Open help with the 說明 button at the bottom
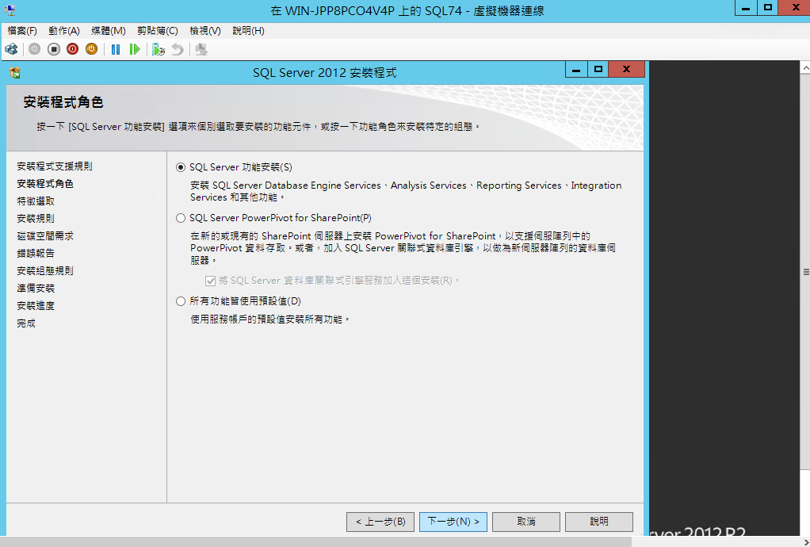 599,522
